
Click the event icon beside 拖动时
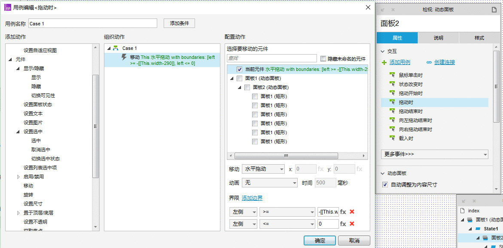click(392, 102)
